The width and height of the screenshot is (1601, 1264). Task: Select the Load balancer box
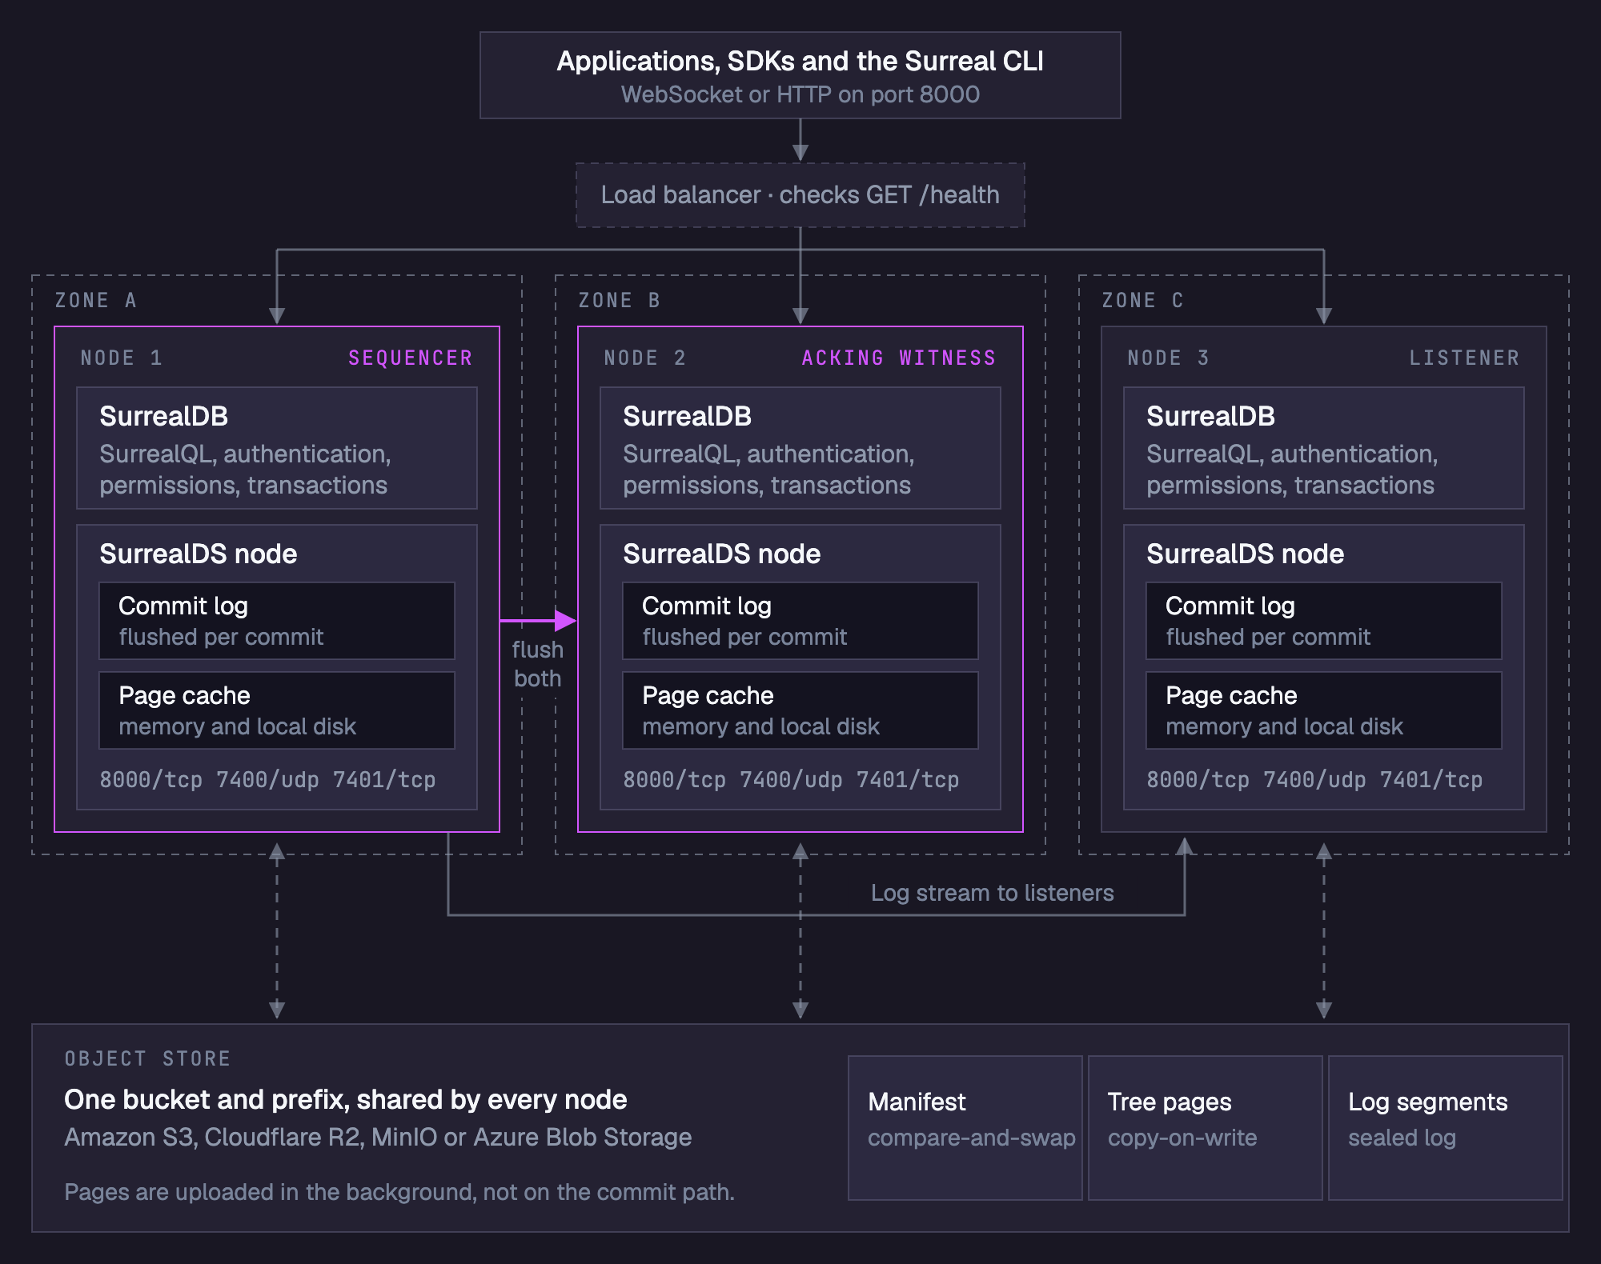coord(800,195)
